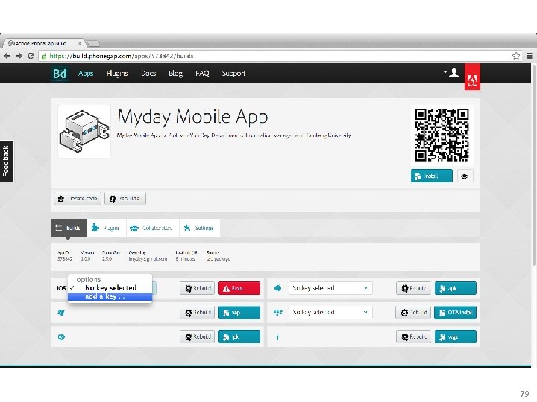Viewport: 537px width, 402px height.
Task: Click Rebuild in the webOS row
Action: (x=198, y=336)
